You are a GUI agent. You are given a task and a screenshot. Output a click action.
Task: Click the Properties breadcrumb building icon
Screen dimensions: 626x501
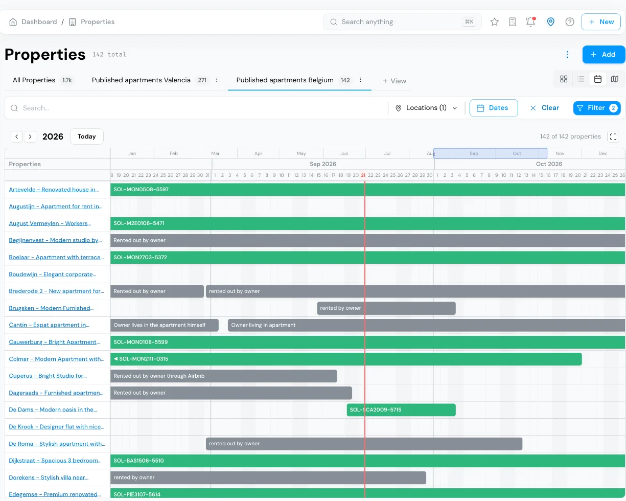72,22
